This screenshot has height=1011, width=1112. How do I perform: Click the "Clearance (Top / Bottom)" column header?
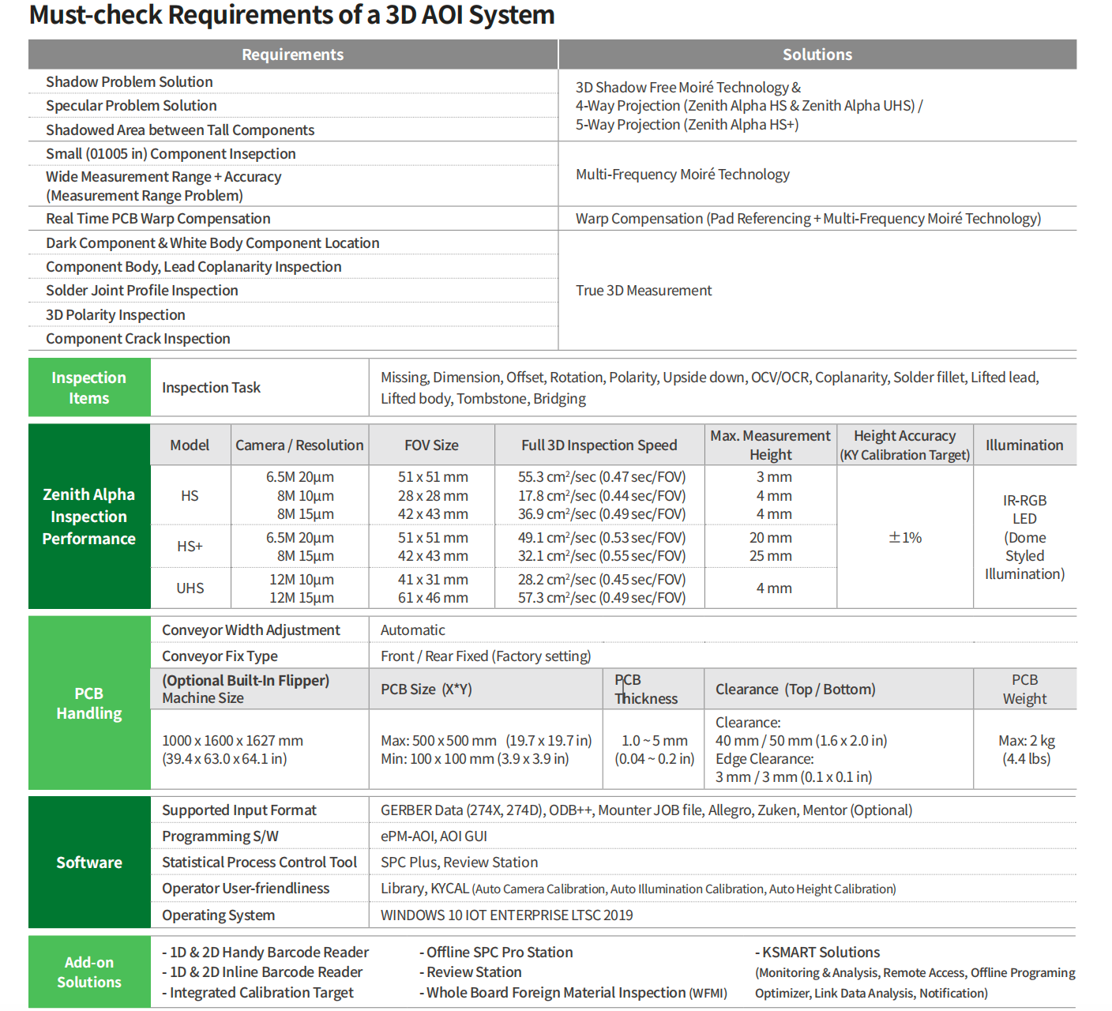tap(795, 690)
